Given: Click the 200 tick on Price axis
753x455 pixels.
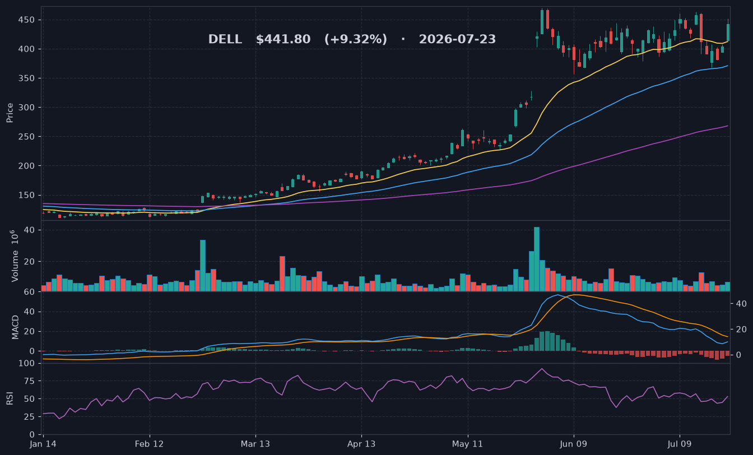Looking at the screenshot, I should point(27,166).
